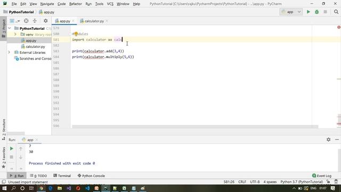The image size is (341, 192).
Task: Open Search Everywhere magnifier icon
Action: pos(336,12)
